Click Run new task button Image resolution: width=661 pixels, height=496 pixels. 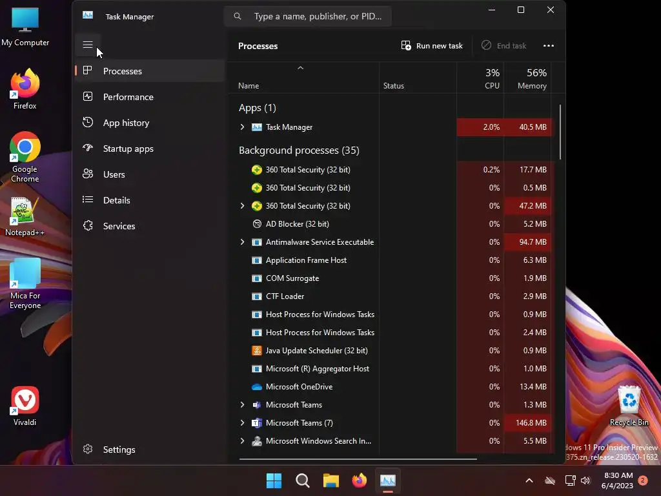click(432, 46)
